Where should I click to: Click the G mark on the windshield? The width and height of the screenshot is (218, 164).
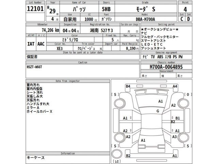[x=158, y=111]
